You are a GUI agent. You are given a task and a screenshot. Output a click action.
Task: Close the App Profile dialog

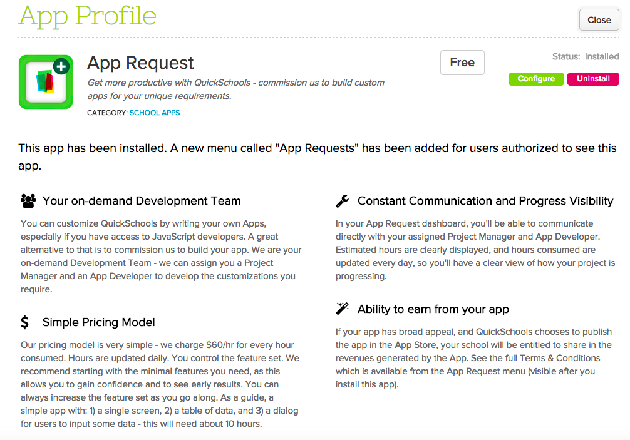[599, 20]
